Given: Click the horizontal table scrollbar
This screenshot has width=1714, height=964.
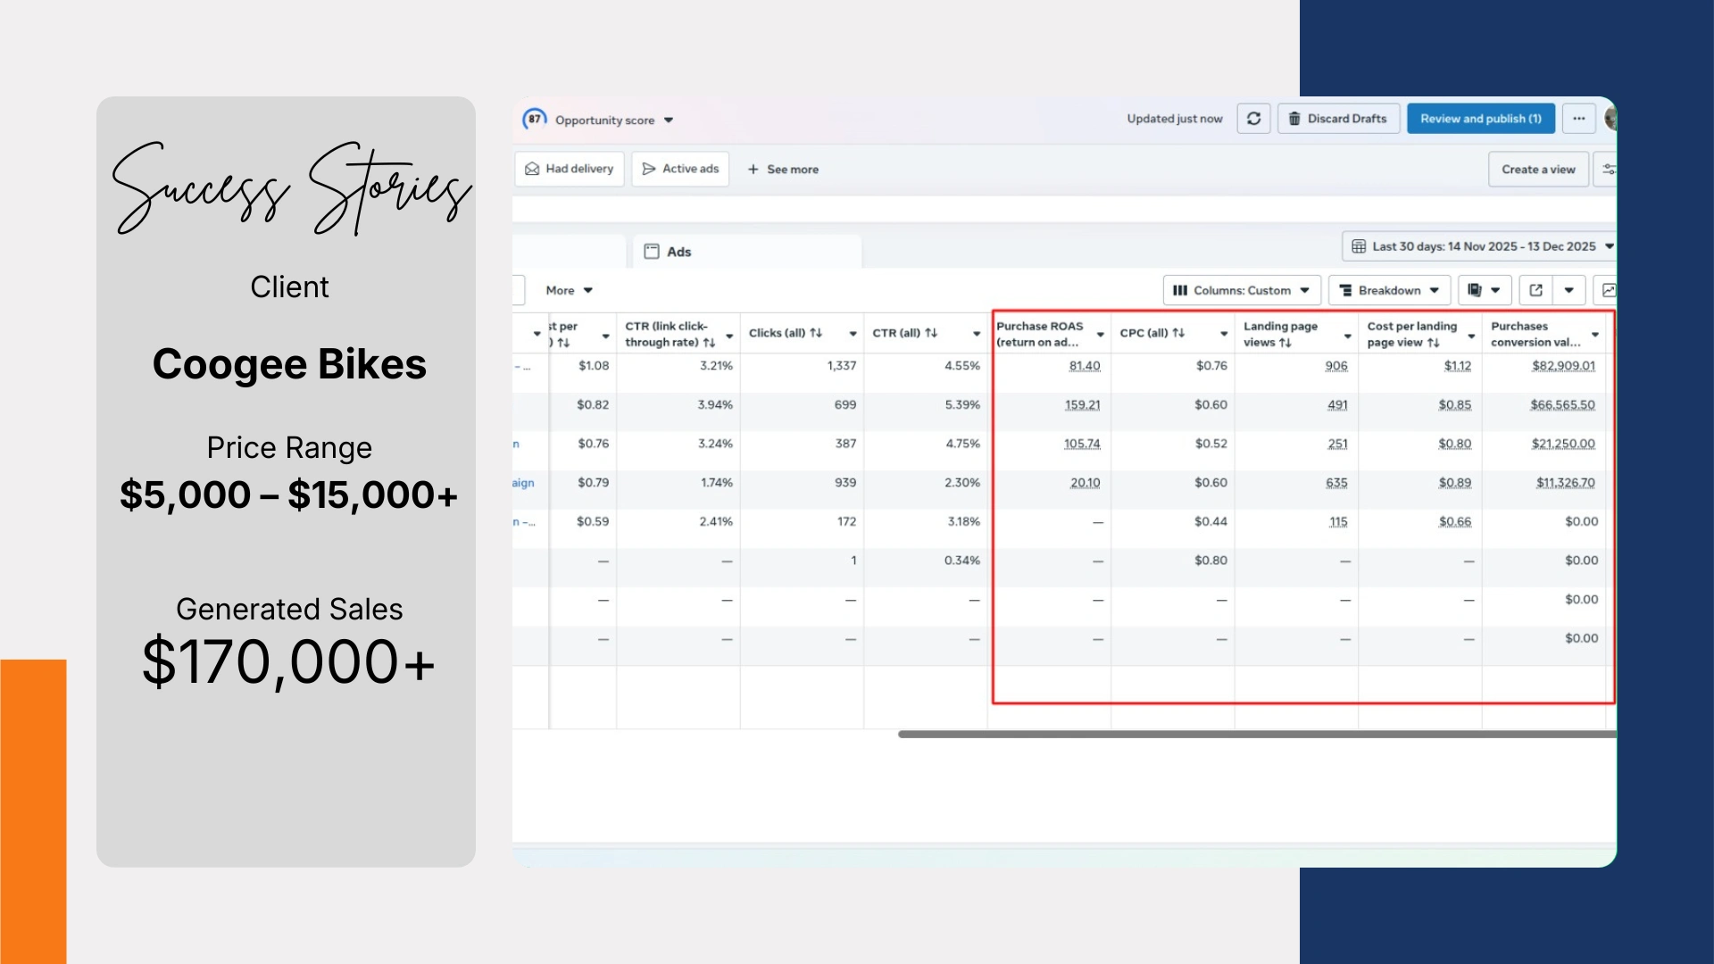Looking at the screenshot, I should [x=1257, y=735].
